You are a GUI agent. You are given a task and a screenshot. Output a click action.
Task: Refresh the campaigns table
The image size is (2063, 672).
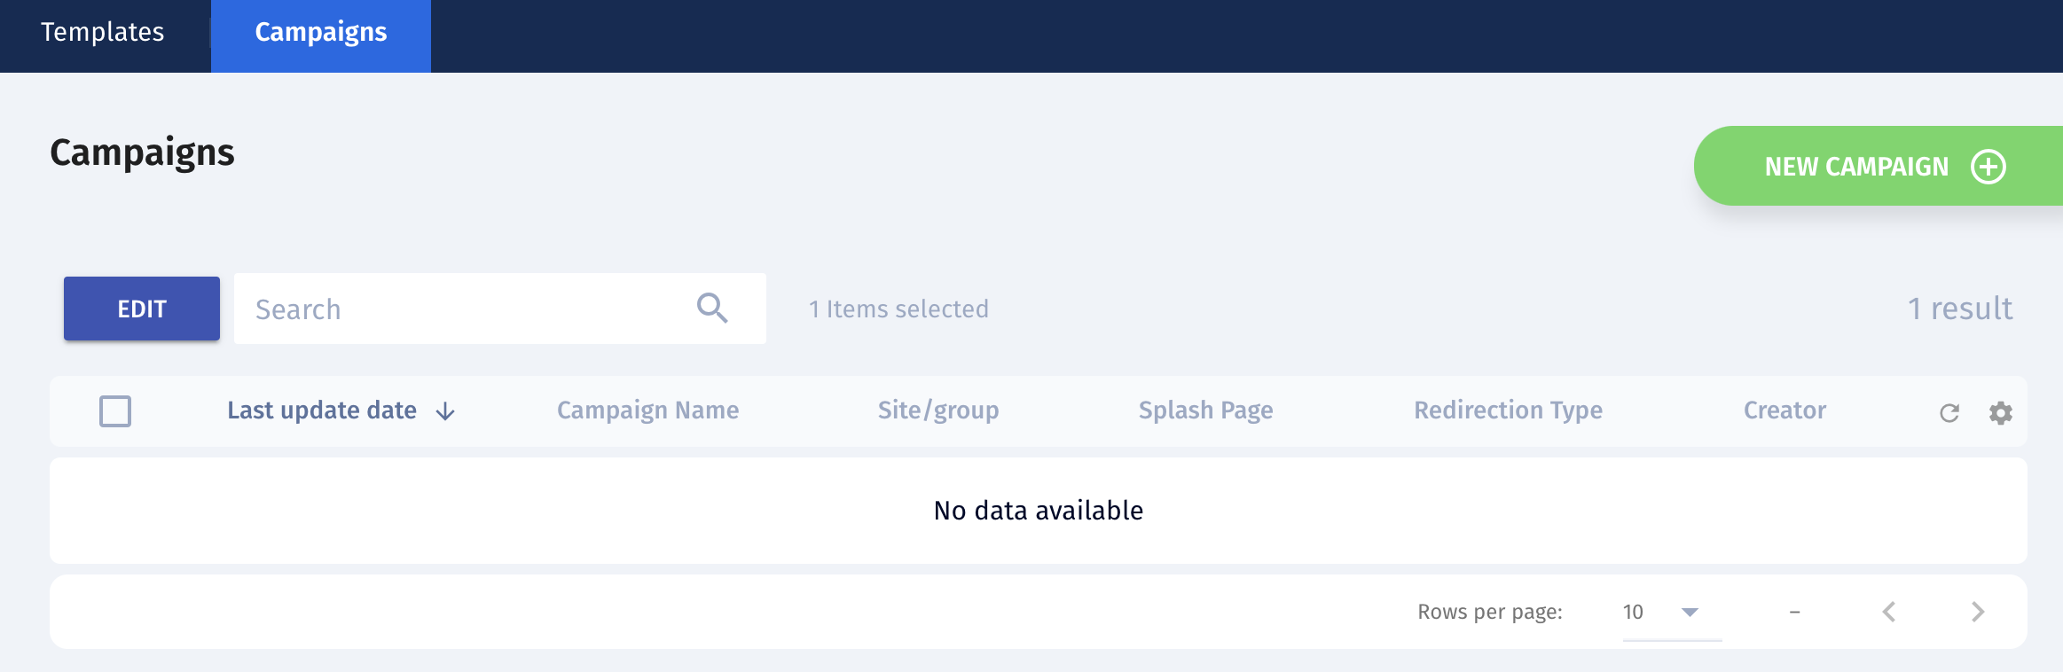click(1949, 412)
